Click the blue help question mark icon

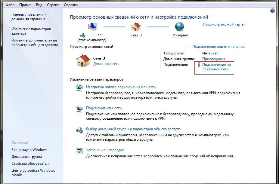[273, 11]
